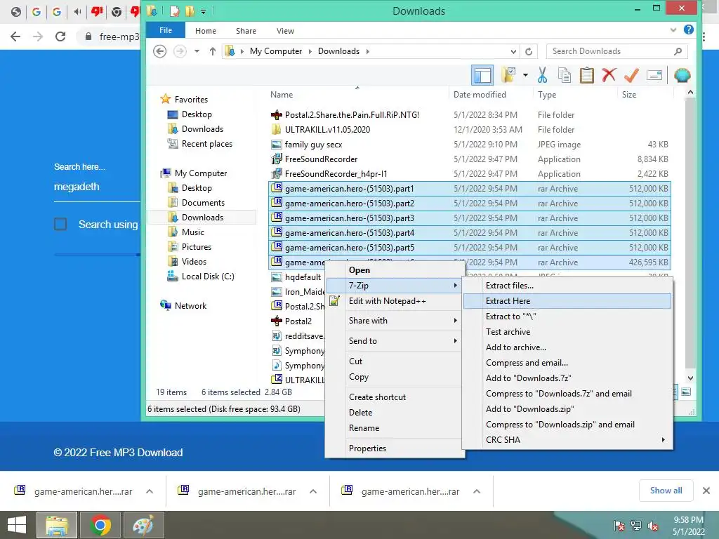Open the File ribbon tab
The image size is (719, 539).
coord(166,30)
